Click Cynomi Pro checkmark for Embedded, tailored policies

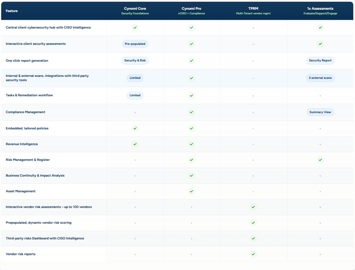pyautogui.click(x=191, y=128)
